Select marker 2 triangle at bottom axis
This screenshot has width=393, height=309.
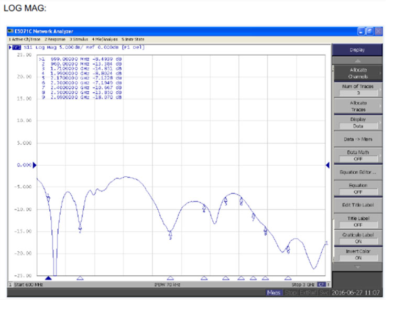(80, 278)
